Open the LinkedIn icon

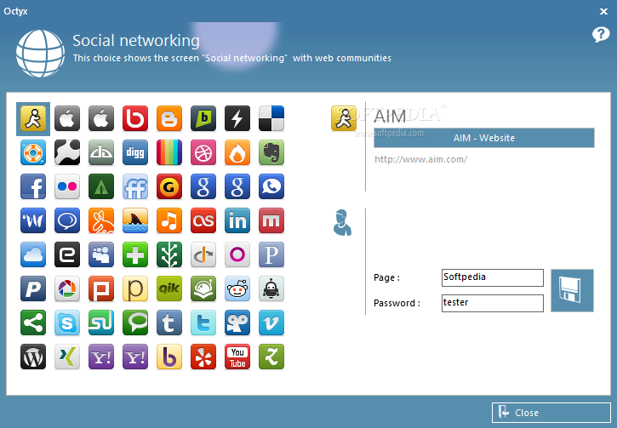[x=237, y=220]
